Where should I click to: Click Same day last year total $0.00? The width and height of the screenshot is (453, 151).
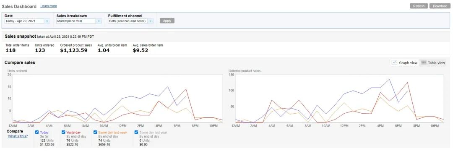pyautogui.click(x=143, y=144)
